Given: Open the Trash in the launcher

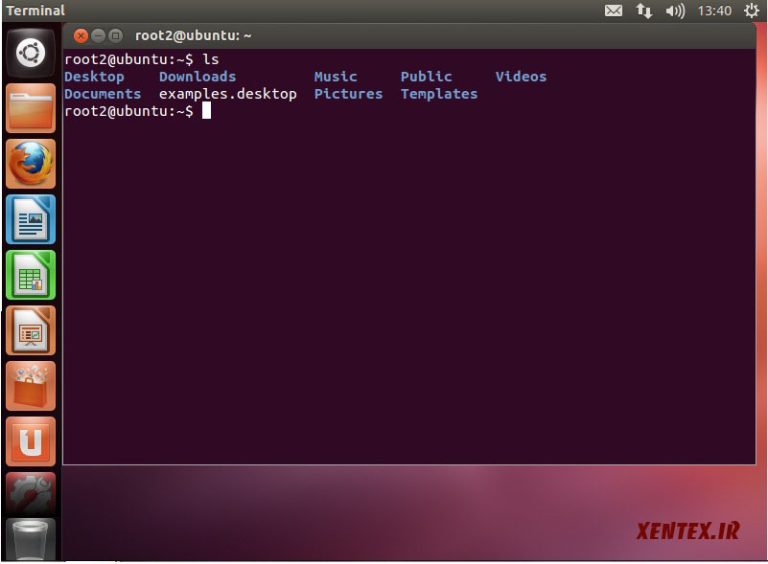Looking at the screenshot, I should 32,539.
